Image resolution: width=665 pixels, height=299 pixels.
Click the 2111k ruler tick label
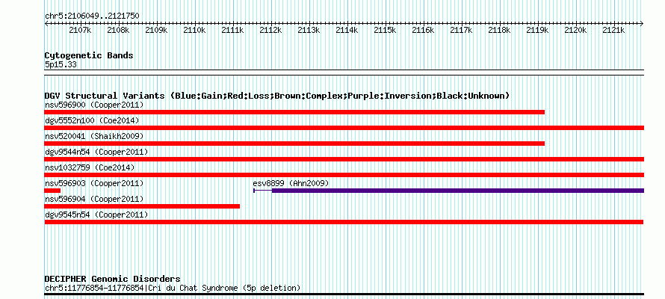pos(232,30)
